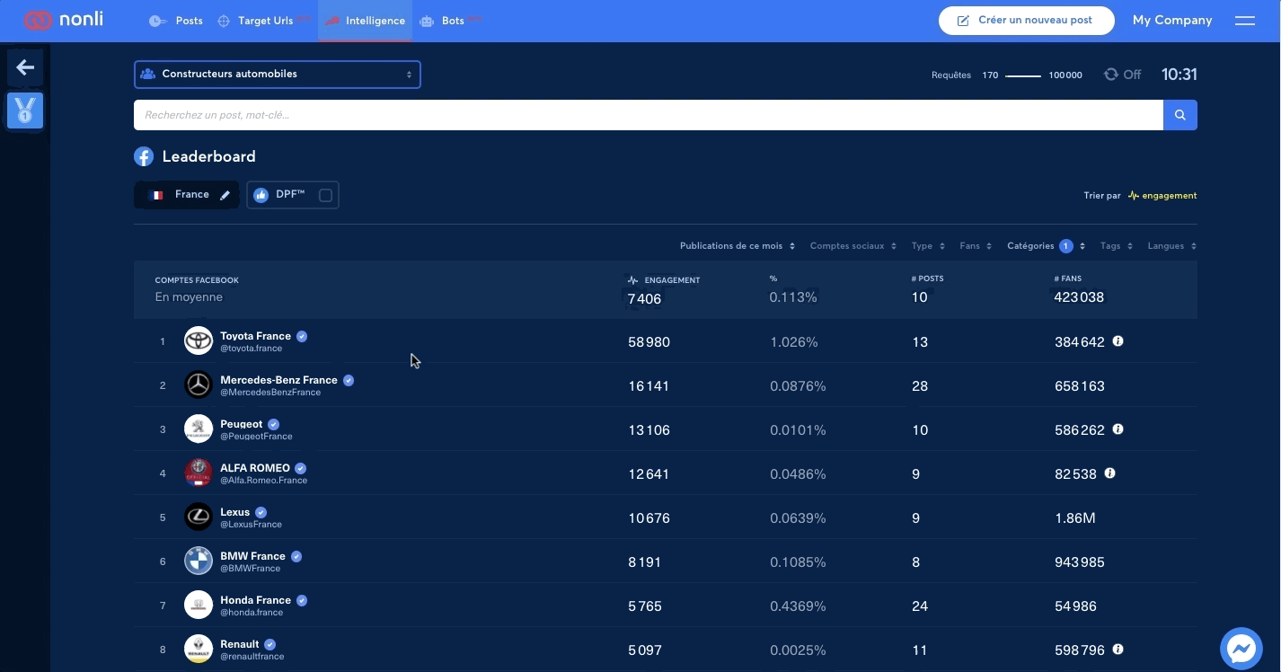Open ALFA ROMEO account link
This screenshot has width=1281, height=672.
[x=255, y=468]
